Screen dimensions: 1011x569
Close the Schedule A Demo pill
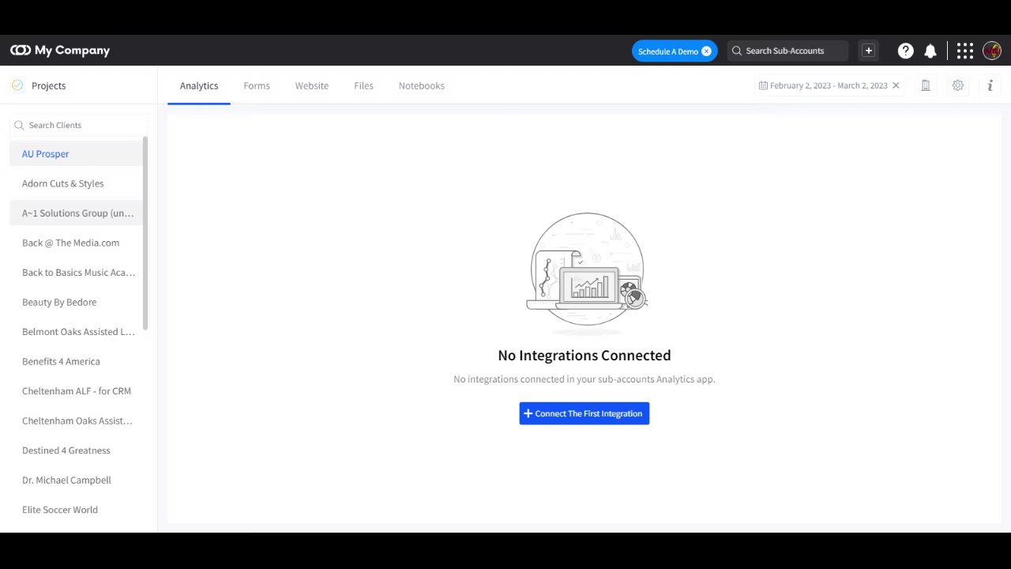706,51
